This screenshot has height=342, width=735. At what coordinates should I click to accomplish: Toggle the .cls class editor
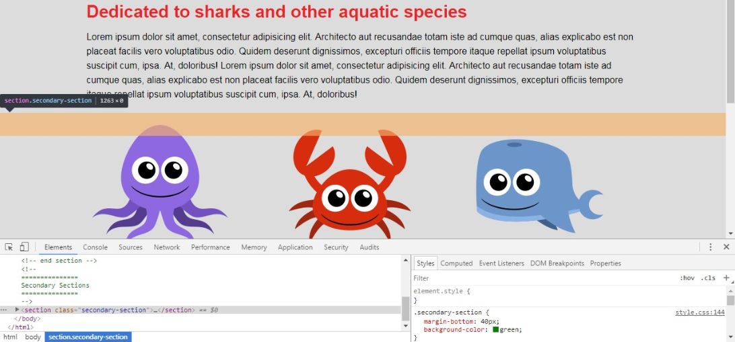(x=707, y=278)
